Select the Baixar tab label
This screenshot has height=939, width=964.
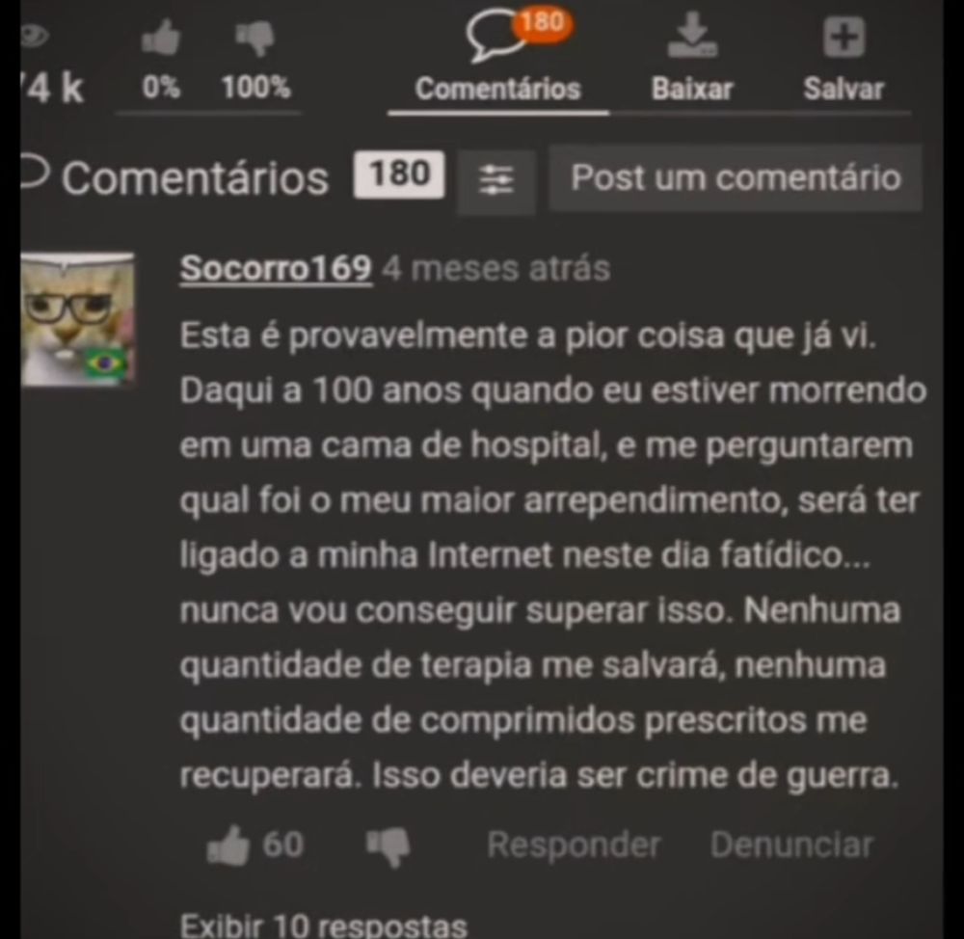pyautogui.click(x=692, y=89)
